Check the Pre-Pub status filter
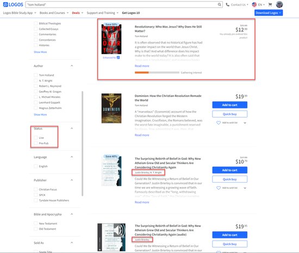Image resolution: width=299 pixels, height=253 pixels. click(x=35, y=143)
